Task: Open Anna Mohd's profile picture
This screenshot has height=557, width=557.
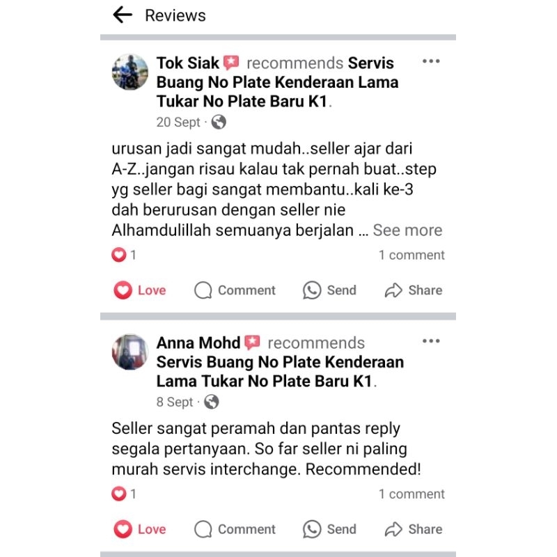Action: pos(130,352)
